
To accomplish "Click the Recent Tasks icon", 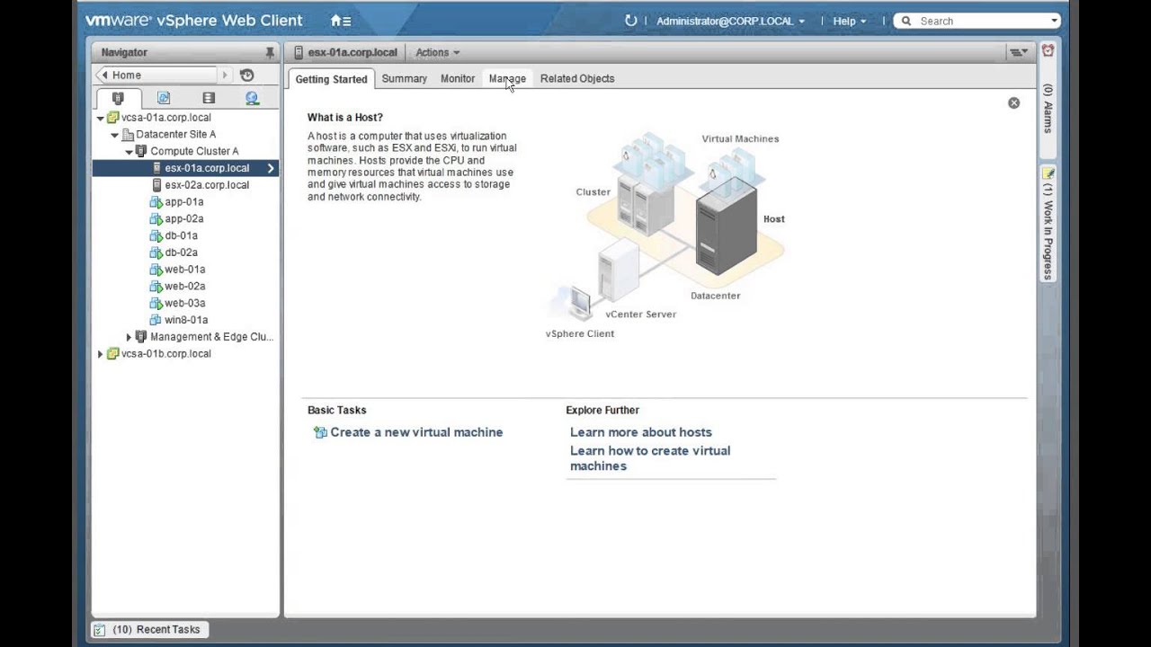I will point(100,630).
